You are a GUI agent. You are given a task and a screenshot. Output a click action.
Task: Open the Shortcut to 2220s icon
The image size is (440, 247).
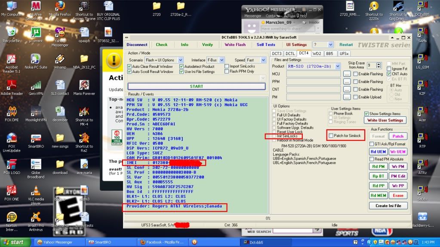pyautogui.click(x=374, y=10)
